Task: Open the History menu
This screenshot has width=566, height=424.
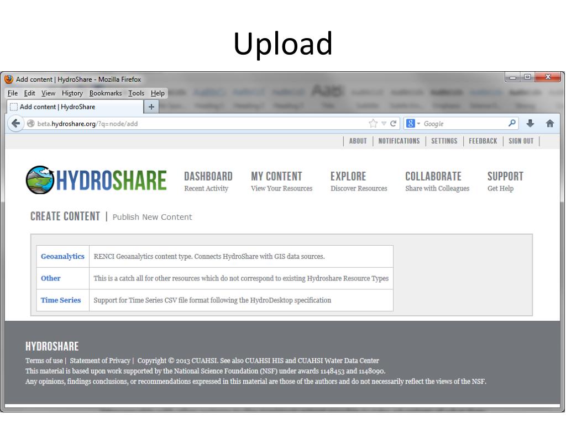Action: 72,93
